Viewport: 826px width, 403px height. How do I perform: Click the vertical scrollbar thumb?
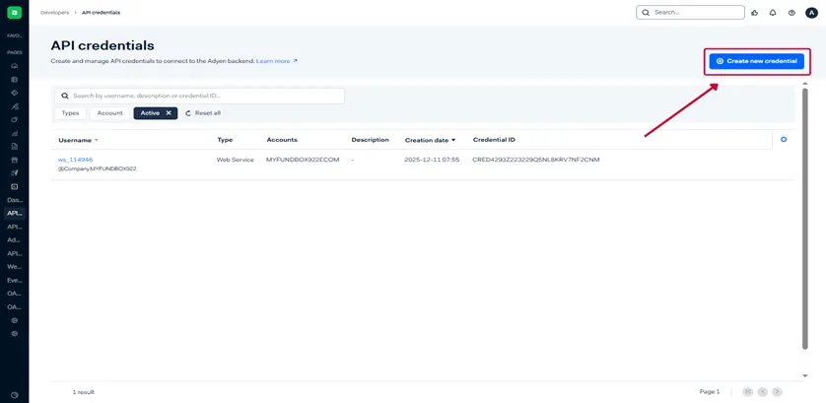point(804,219)
